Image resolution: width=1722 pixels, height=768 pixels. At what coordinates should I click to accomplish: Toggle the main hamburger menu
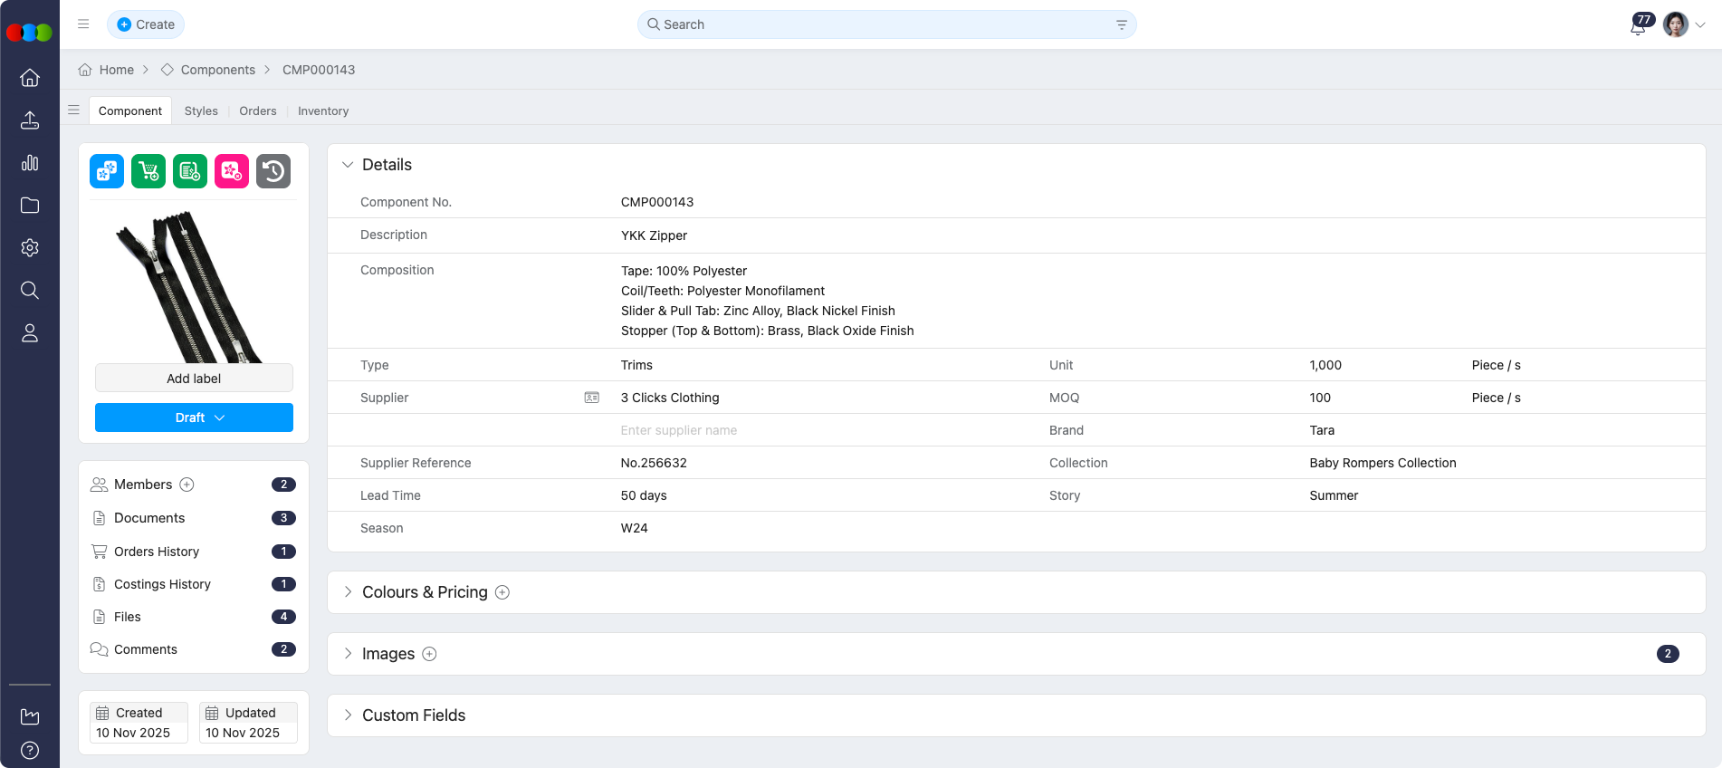[x=83, y=24]
